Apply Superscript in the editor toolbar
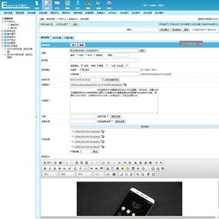This screenshot has width=219, height=219. click(x=70, y=169)
